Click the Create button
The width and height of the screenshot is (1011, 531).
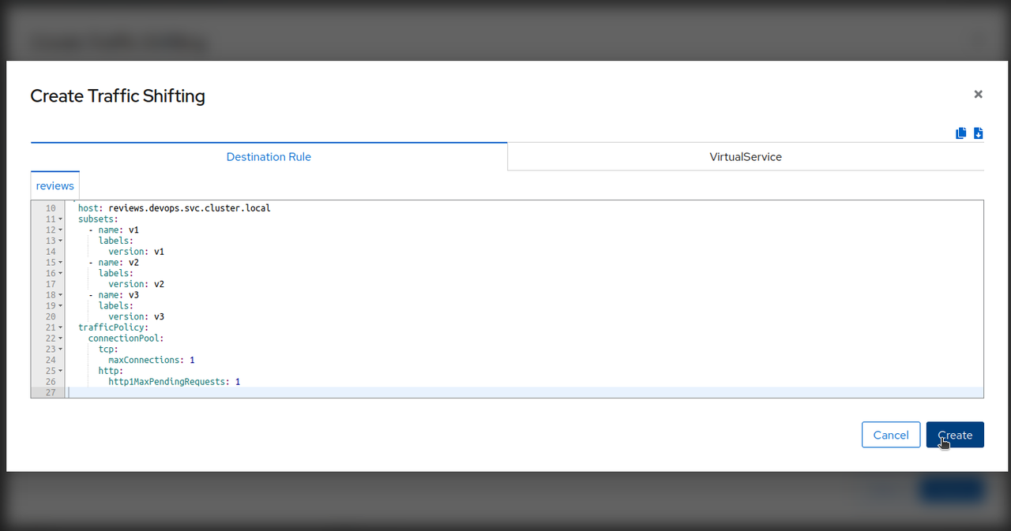tap(955, 435)
